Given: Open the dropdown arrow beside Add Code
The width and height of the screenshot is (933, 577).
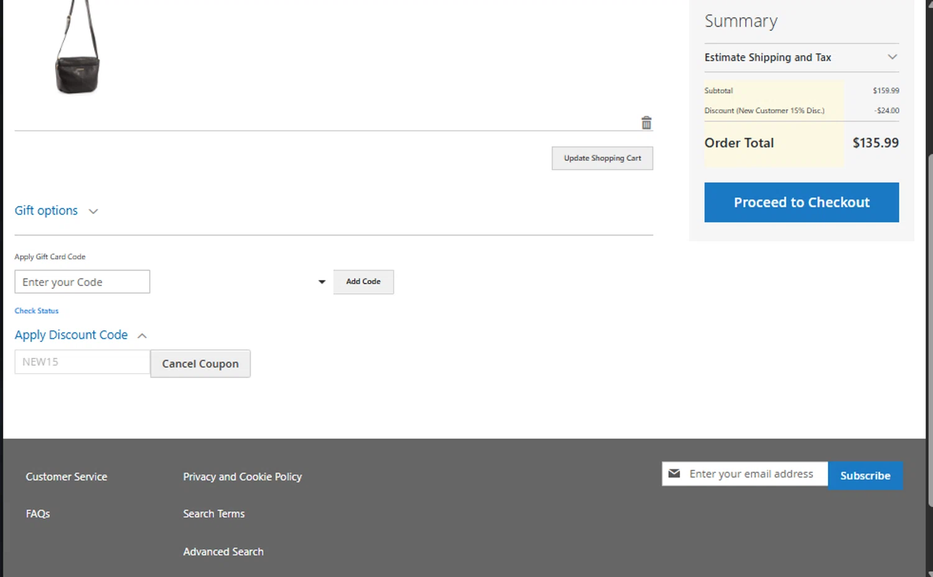Looking at the screenshot, I should point(322,282).
